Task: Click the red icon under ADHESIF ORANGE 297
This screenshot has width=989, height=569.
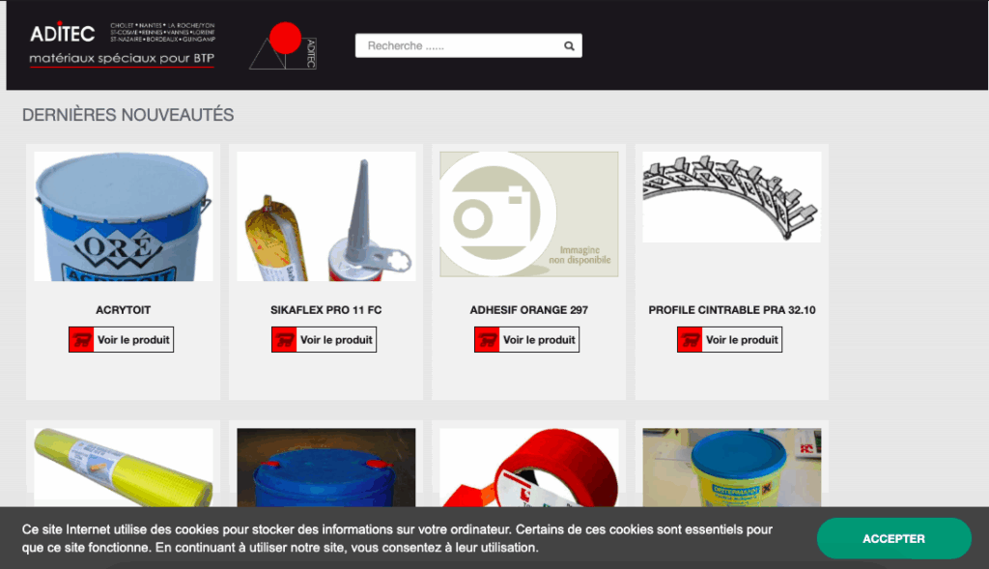Action: (487, 340)
